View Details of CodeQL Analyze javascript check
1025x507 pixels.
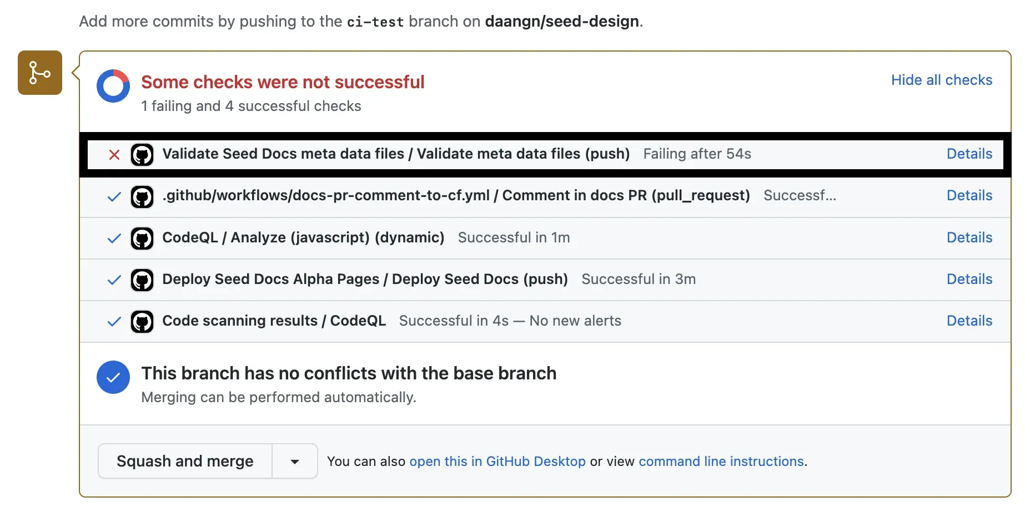969,237
